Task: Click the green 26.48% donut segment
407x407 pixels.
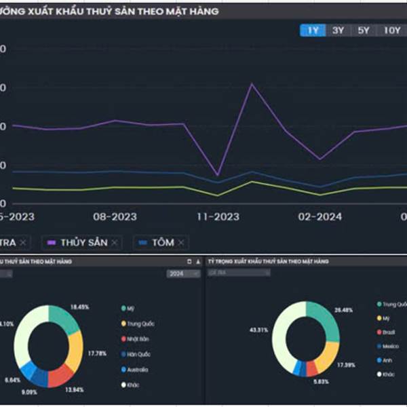Action: (327, 321)
